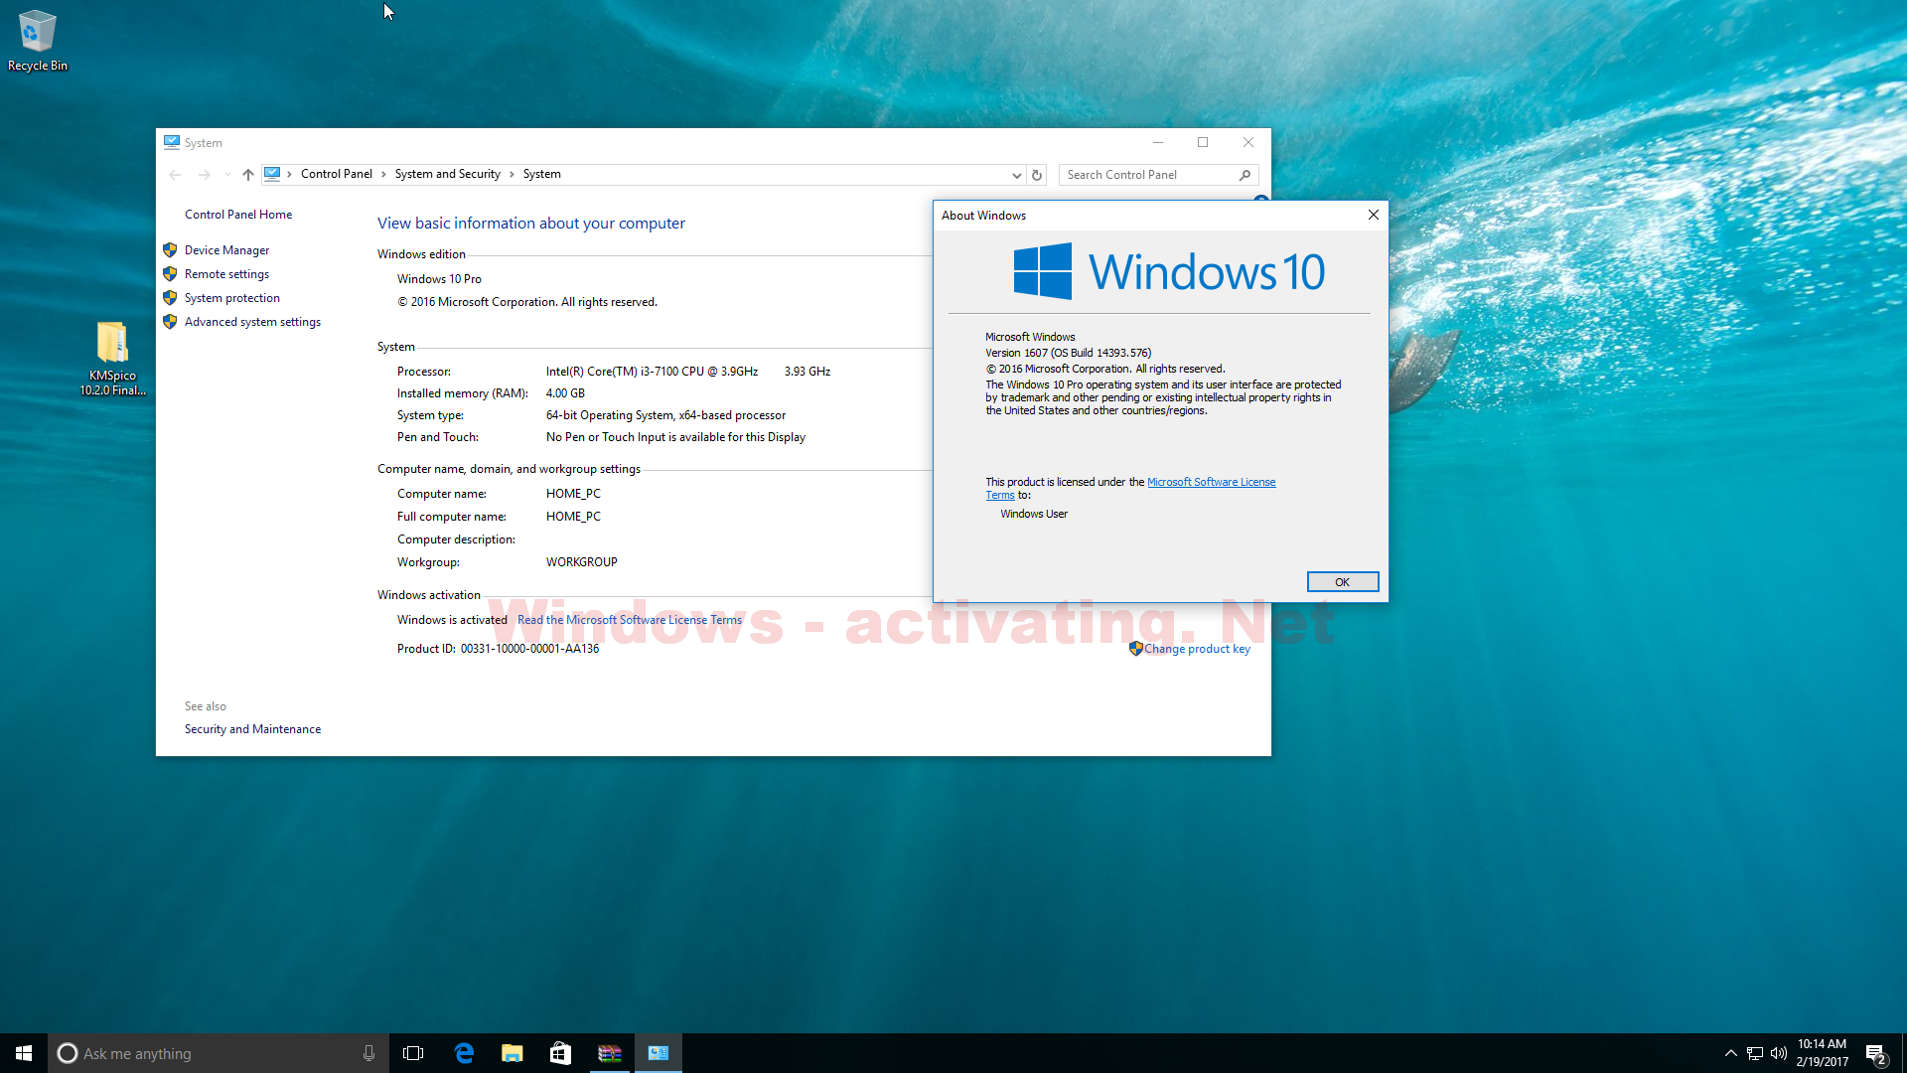
Task: Click the back navigation arrow button
Action: (x=174, y=172)
